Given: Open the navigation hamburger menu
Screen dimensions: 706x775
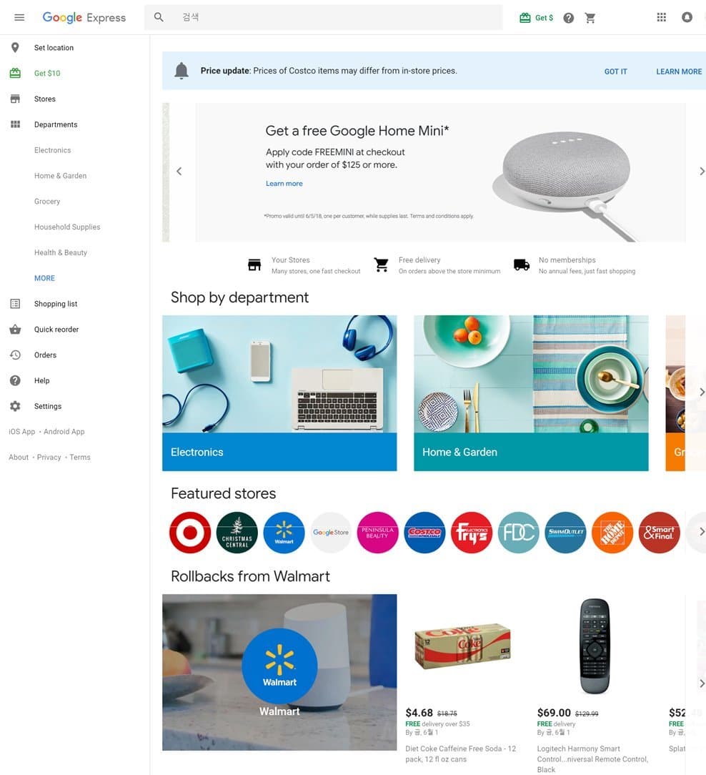Looking at the screenshot, I should click(19, 17).
